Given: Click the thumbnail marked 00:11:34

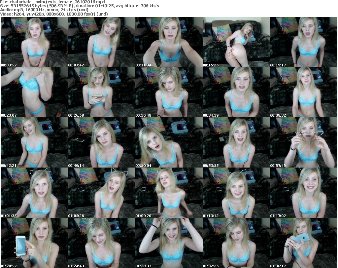Looking at the screenshot, I should click(169, 42).
